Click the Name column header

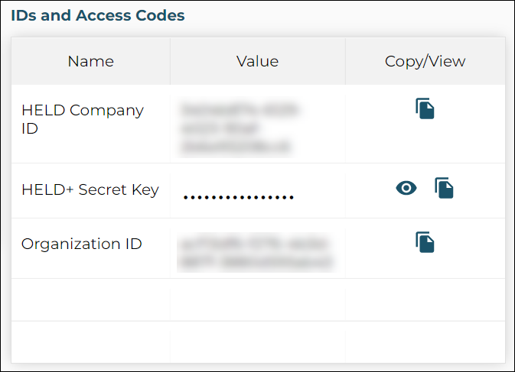[x=90, y=61]
